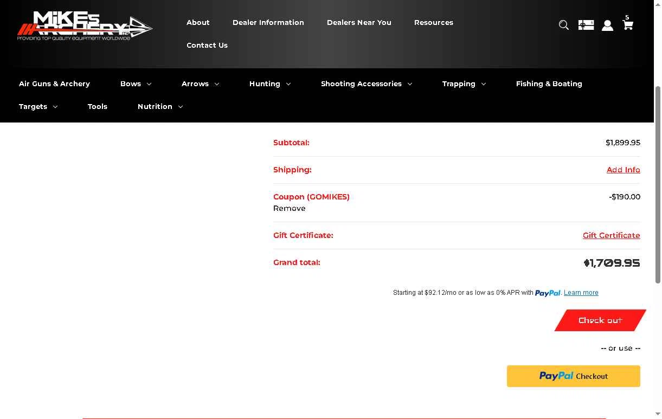Select the grand total $1,709.95 amount

tap(612, 263)
